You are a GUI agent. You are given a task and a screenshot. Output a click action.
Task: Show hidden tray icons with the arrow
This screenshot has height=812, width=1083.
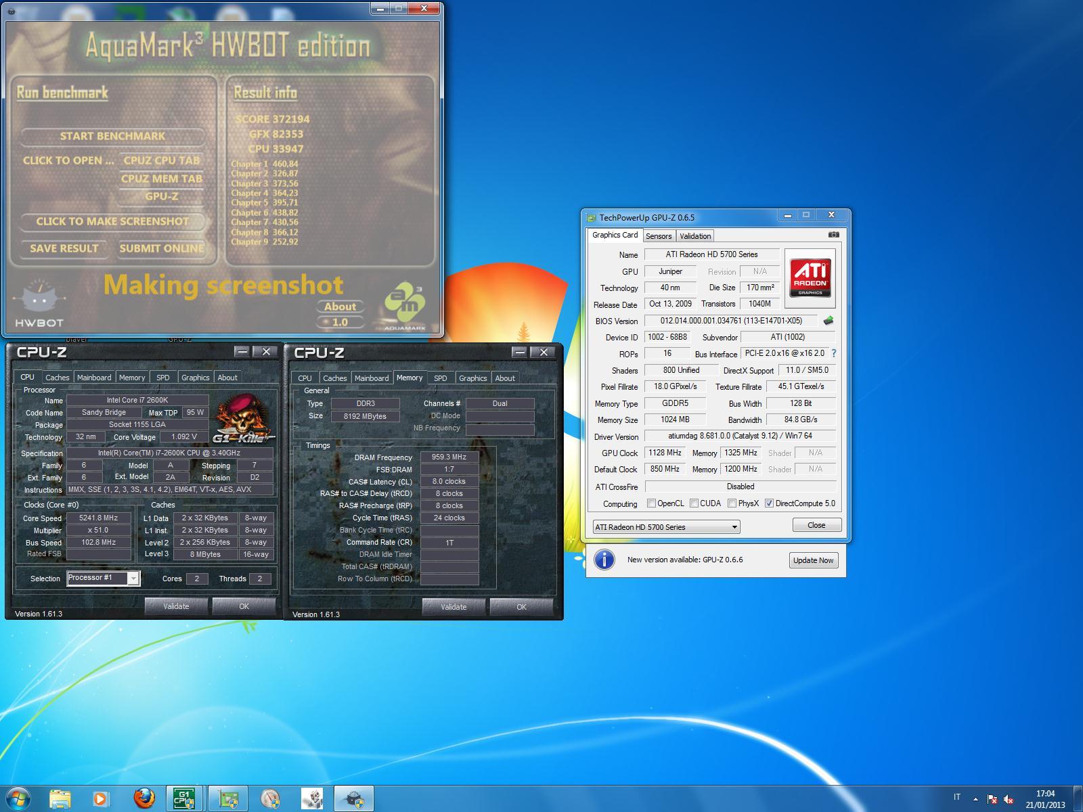pos(975,798)
